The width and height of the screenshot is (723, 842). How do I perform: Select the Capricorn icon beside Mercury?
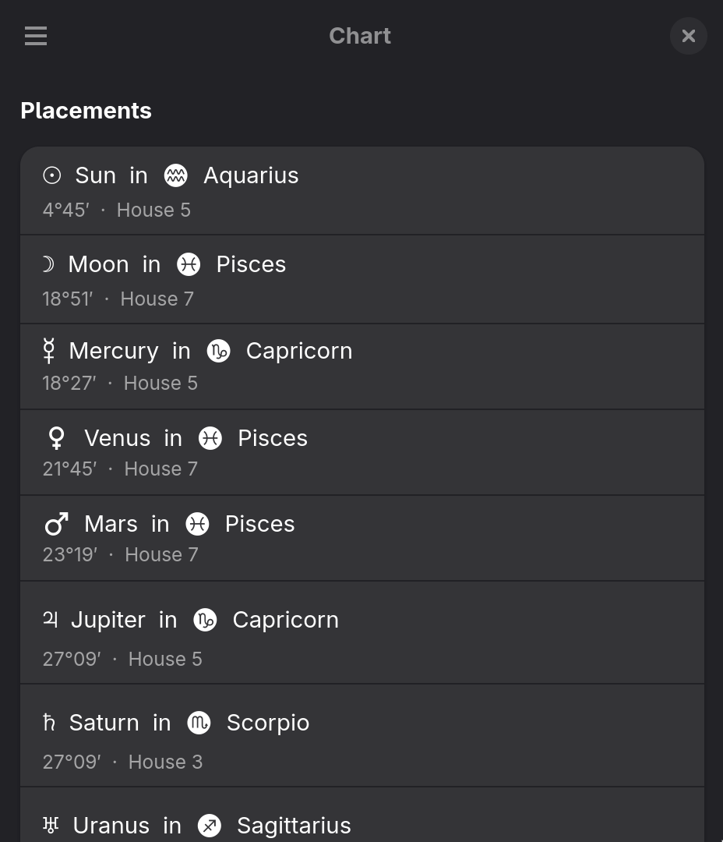219,351
